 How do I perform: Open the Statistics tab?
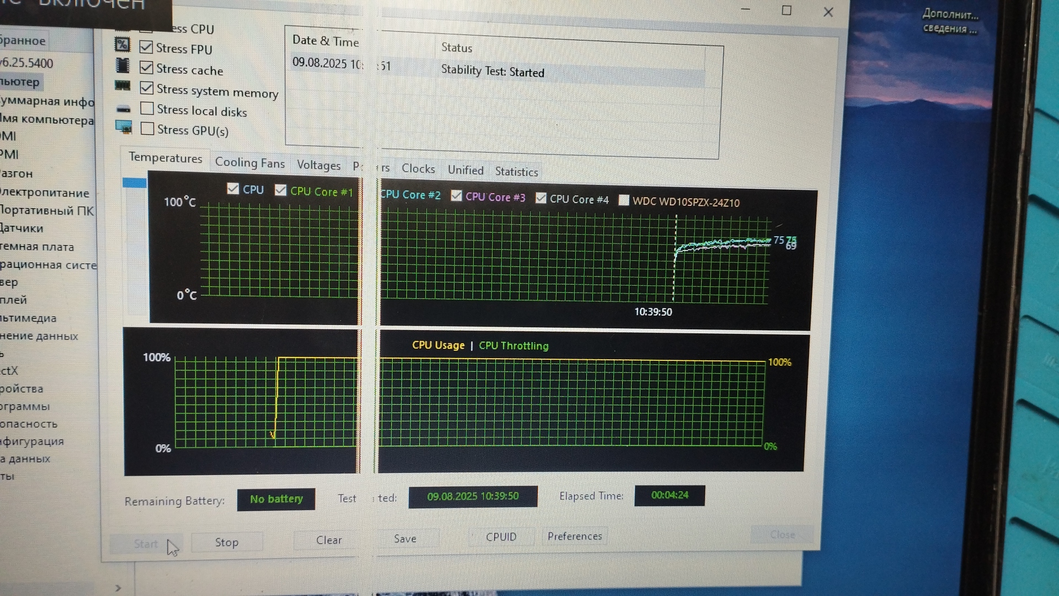[x=516, y=172]
